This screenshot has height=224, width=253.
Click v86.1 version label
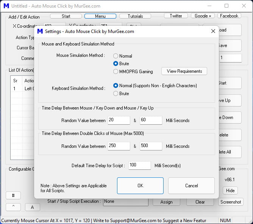coord(230,180)
